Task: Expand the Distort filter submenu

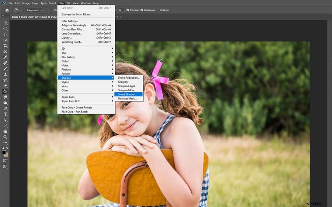Action: pyautogui.click(x=86, y=61)
